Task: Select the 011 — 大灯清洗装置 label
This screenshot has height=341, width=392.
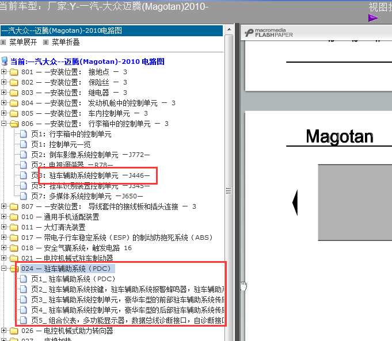Action: 54,227
